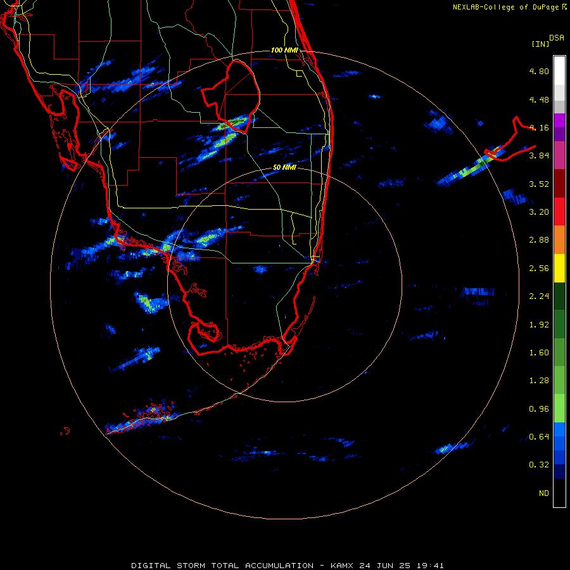Screen dimensions: 570x570
Task: Click the ND legend label
Action: point(544,493)
